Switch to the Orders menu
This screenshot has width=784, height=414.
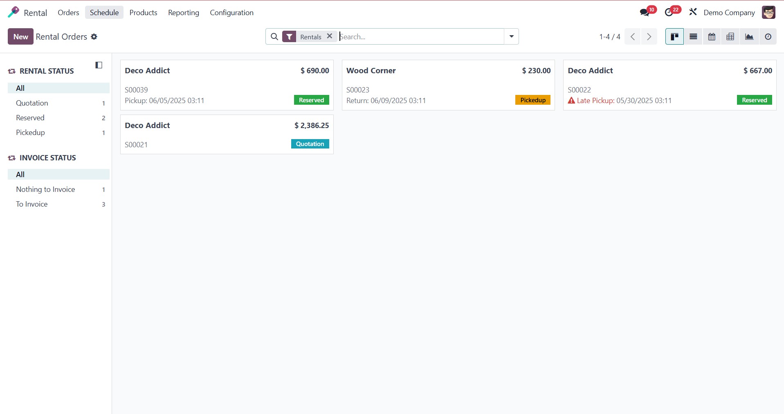click(68, 13)
